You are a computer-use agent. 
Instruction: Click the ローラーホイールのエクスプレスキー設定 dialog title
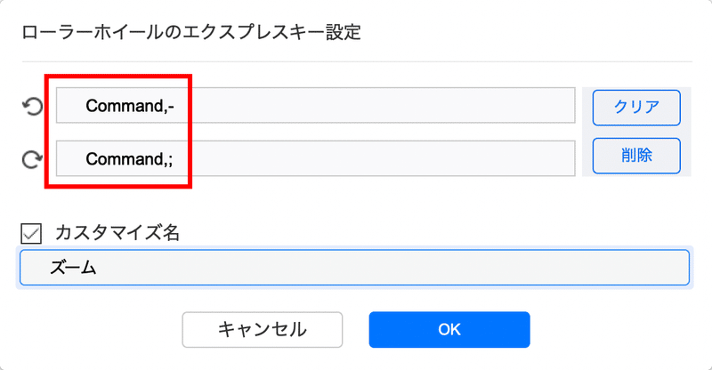coord(191,33)
